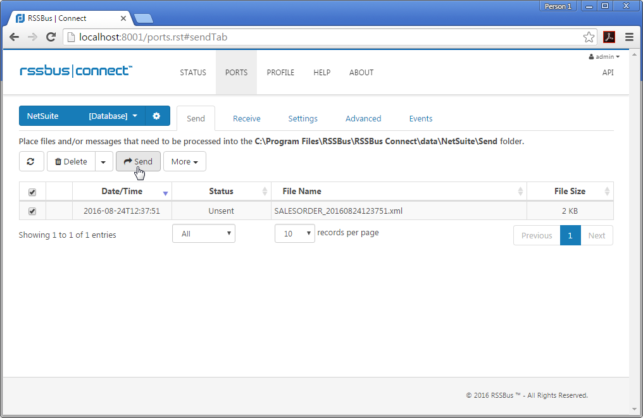Go back using browser arrow
The height and width of the screenshot is (418, 643).
click(14, 37)
